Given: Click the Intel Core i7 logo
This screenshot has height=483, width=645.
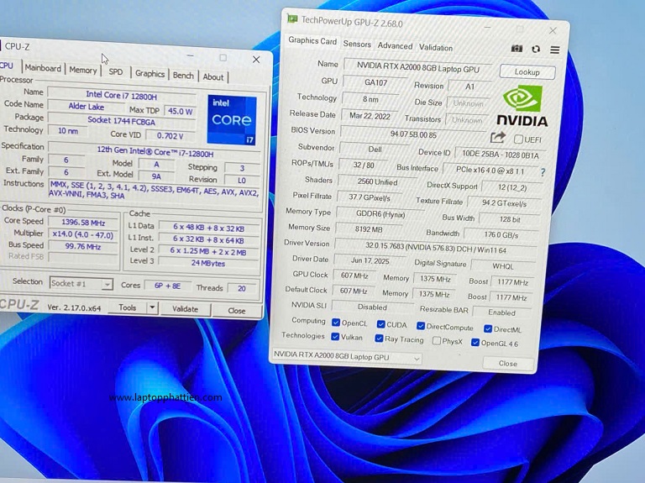Looking at the screenshot, I should pos(231,119).
